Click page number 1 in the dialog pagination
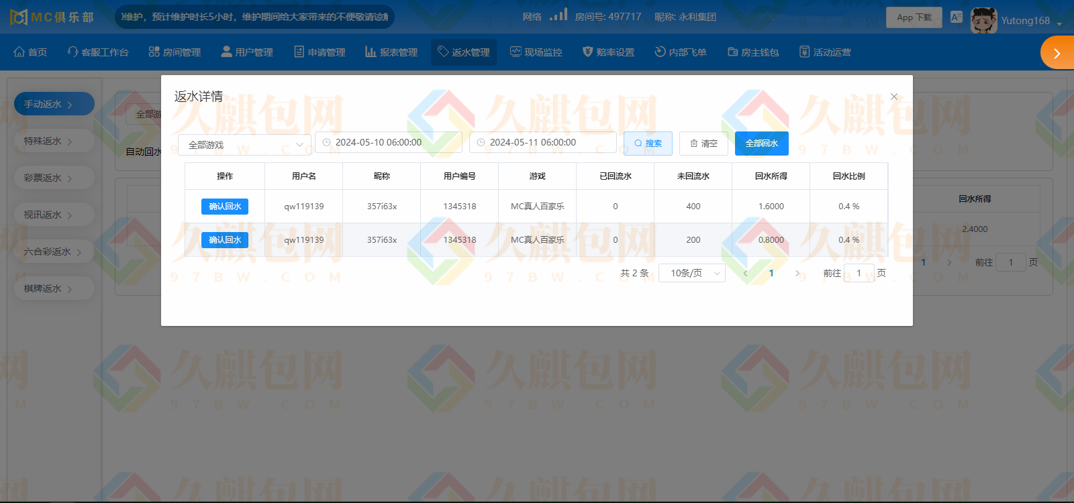Viewport: 1074px width, 503px height. 771,273
